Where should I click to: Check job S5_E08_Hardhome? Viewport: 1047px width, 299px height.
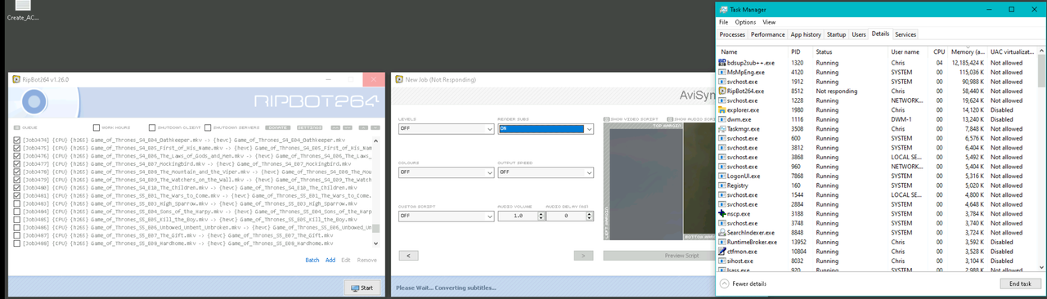pyautogui.click(x=18, y=243)
